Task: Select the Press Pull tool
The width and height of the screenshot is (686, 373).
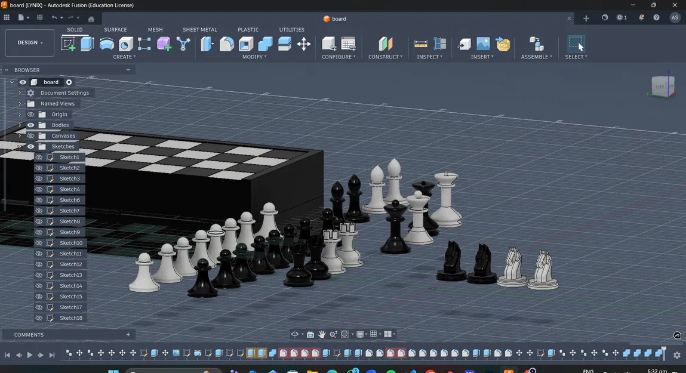Action: click(207, 44)
